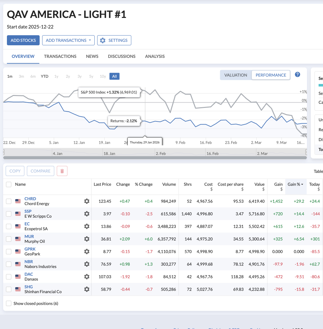
Task: Open gear settings for Chord Energy row
Action: coord(87,201)
